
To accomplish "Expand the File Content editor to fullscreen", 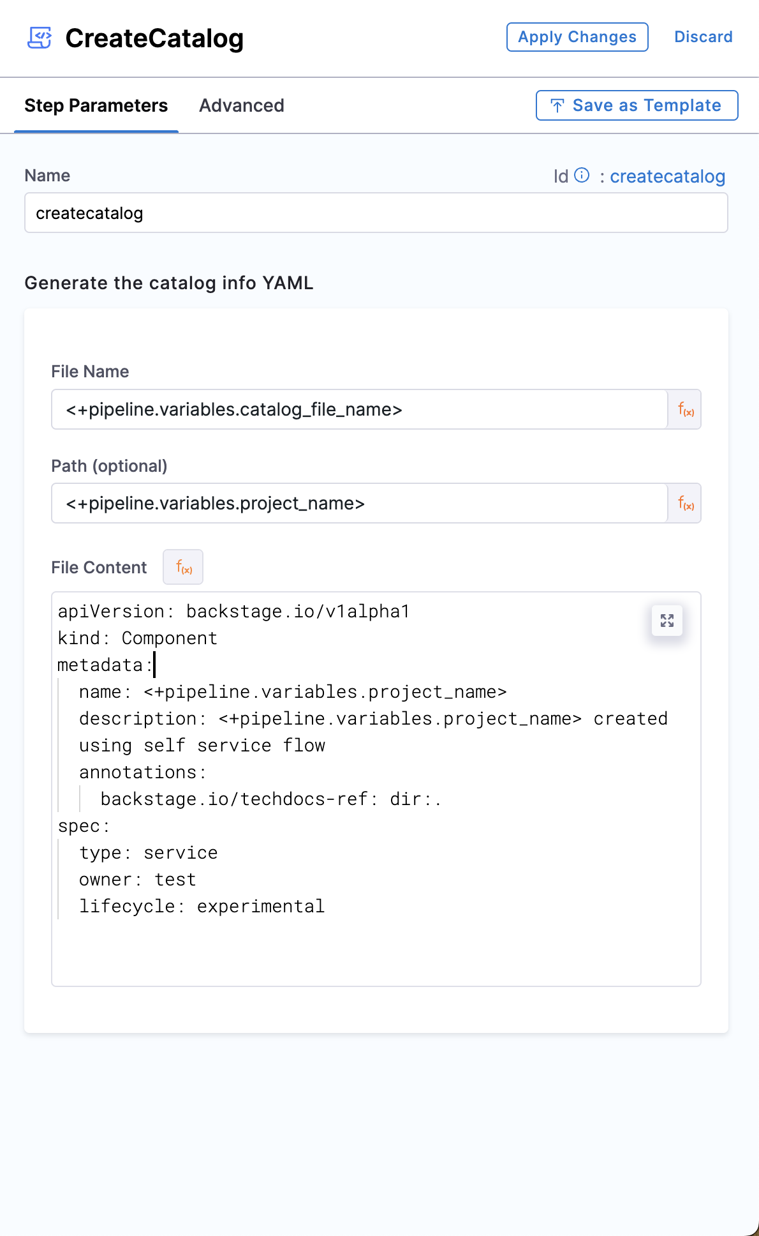I will pos(667,621).
